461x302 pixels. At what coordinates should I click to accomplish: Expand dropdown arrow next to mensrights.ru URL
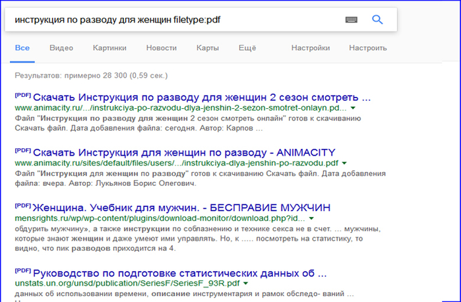(x=311, y=218)
